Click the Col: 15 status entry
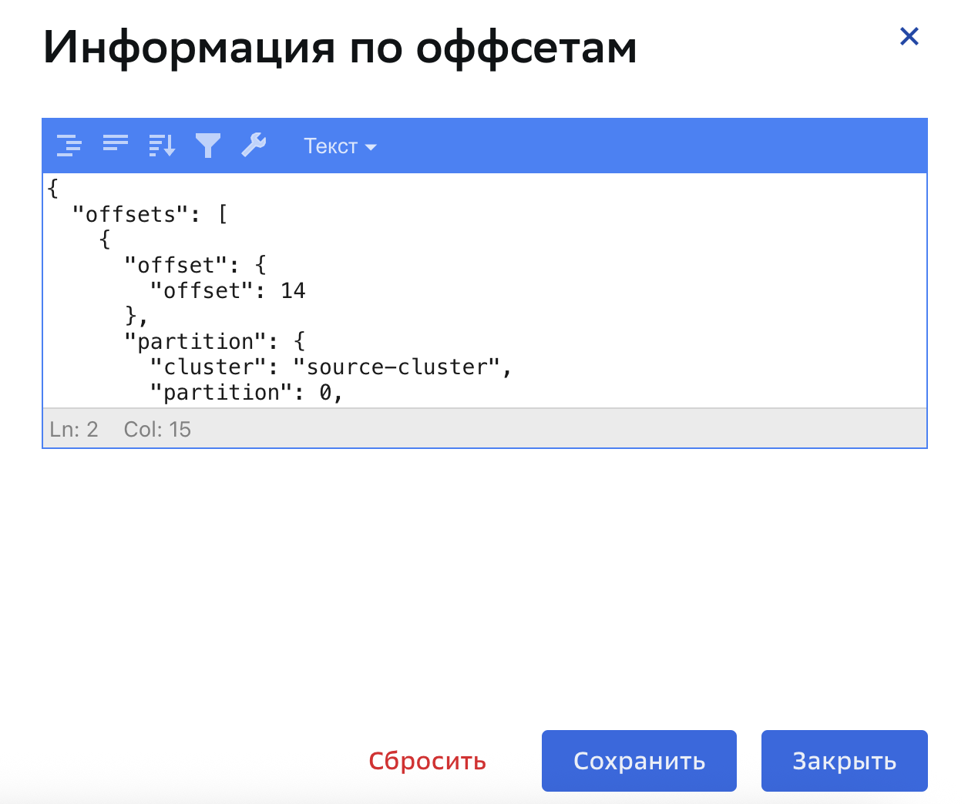 point(157,429)
